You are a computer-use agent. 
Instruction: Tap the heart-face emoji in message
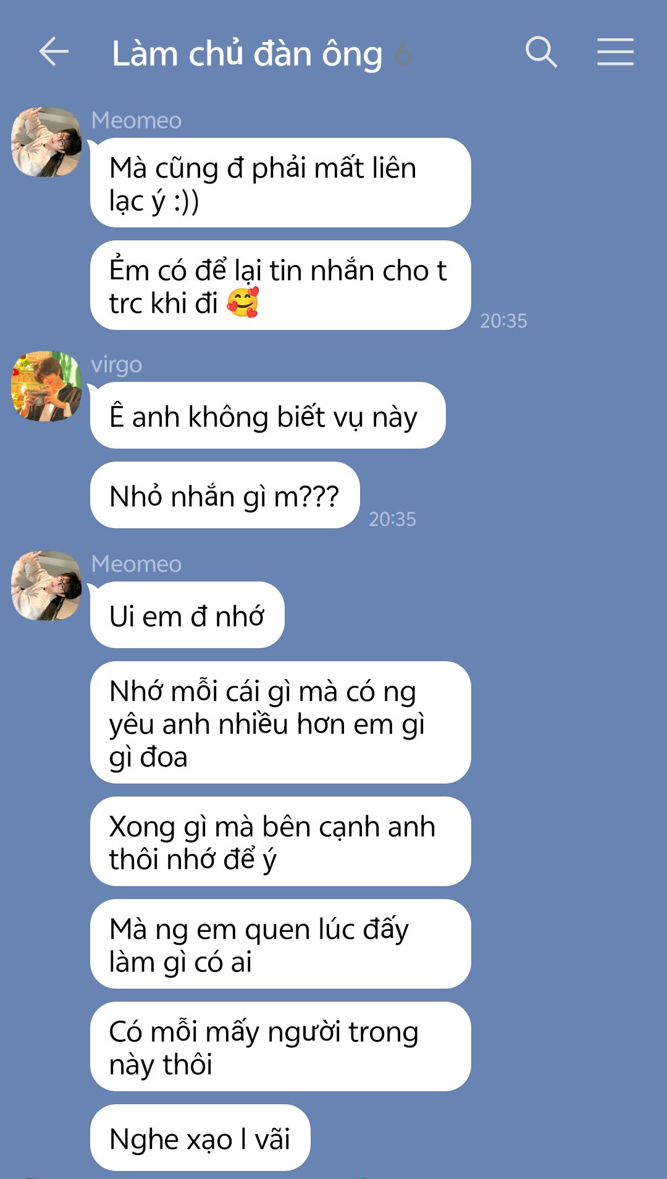tap(243, 303)
